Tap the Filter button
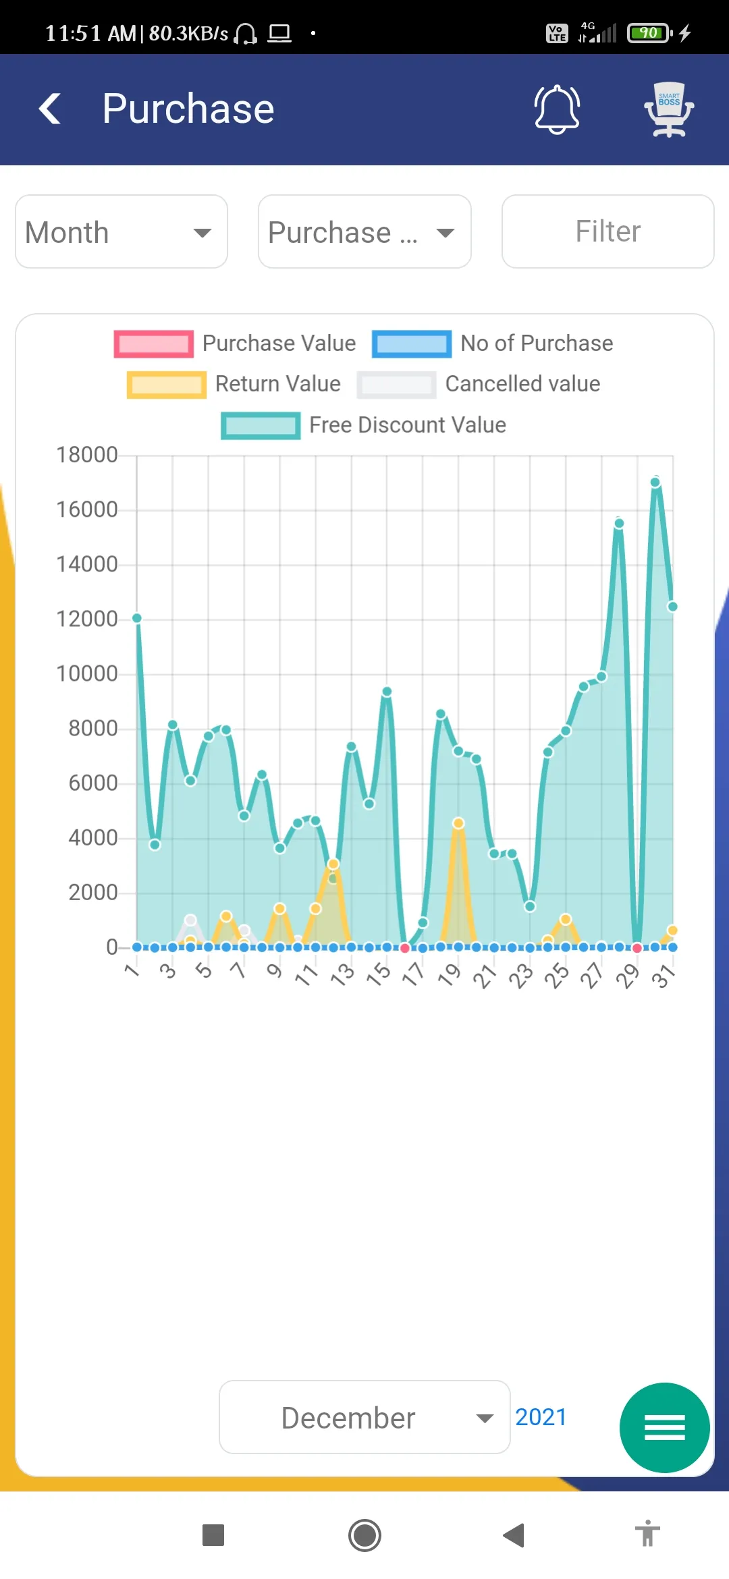 608,231
